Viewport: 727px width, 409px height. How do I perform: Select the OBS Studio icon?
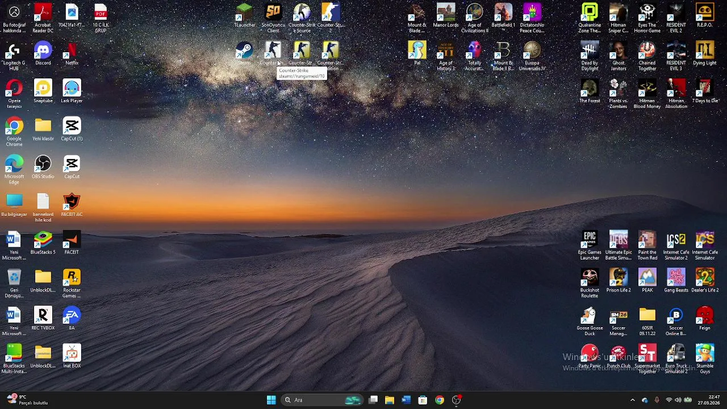(43, 167)
